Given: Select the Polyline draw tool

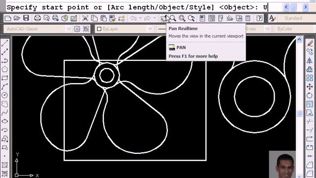Looking at the screenshot, I should pos(4,60).
